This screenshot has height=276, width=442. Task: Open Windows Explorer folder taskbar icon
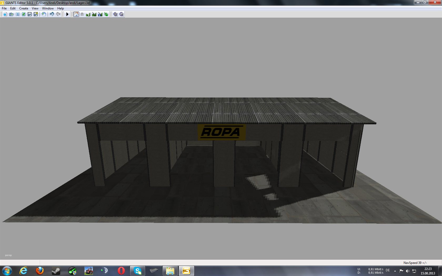(170, 271)
